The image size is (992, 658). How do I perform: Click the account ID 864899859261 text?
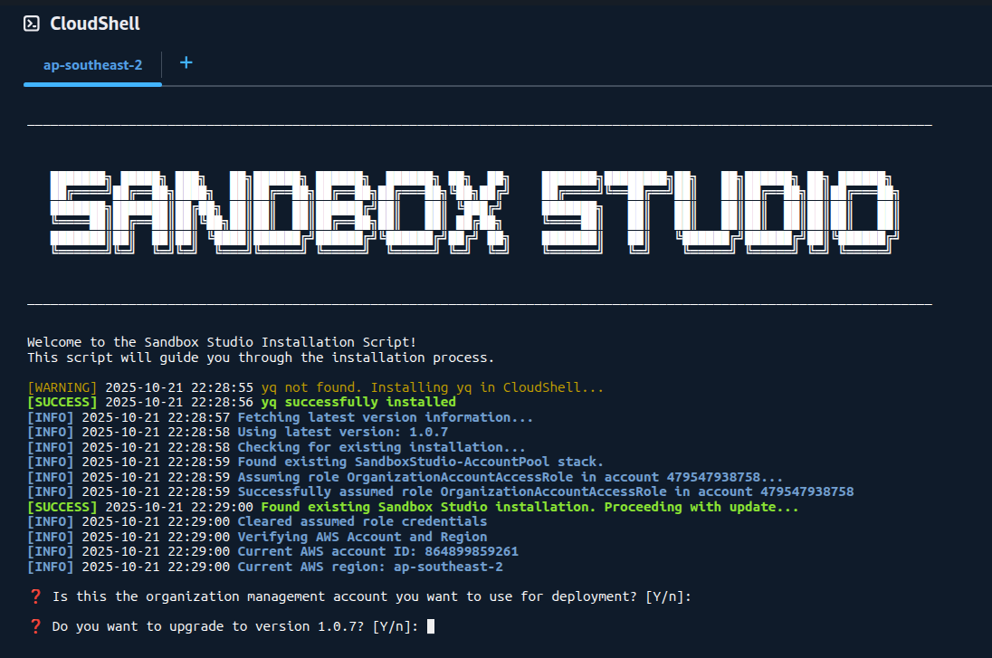466,551
